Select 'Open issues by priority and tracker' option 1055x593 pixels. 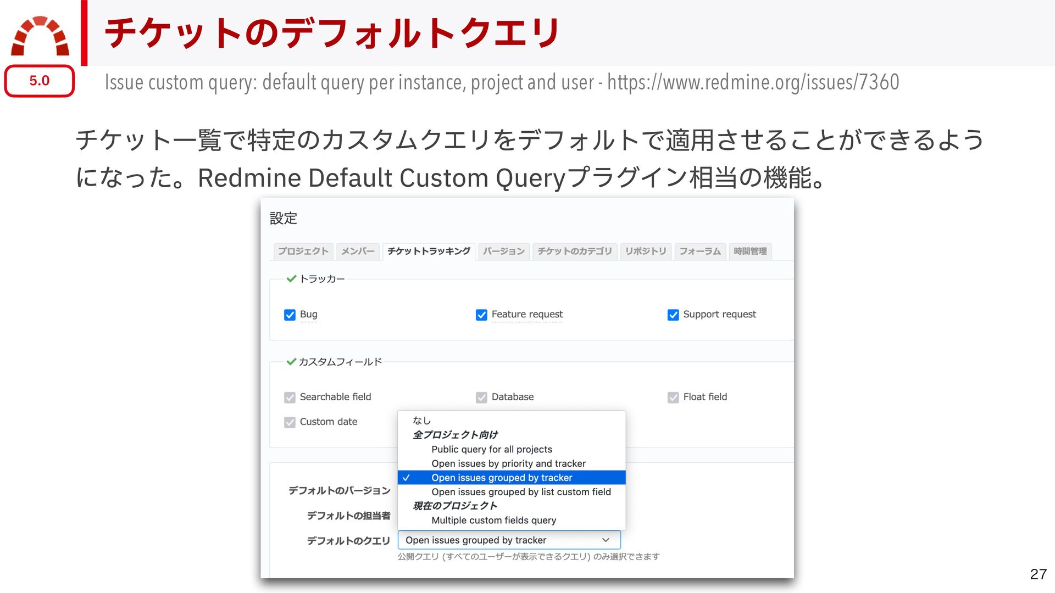coord(508,463)
